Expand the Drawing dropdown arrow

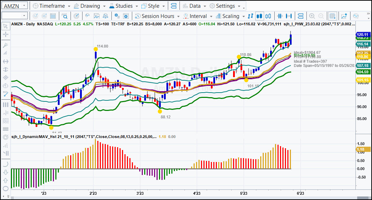click(104, 6)
